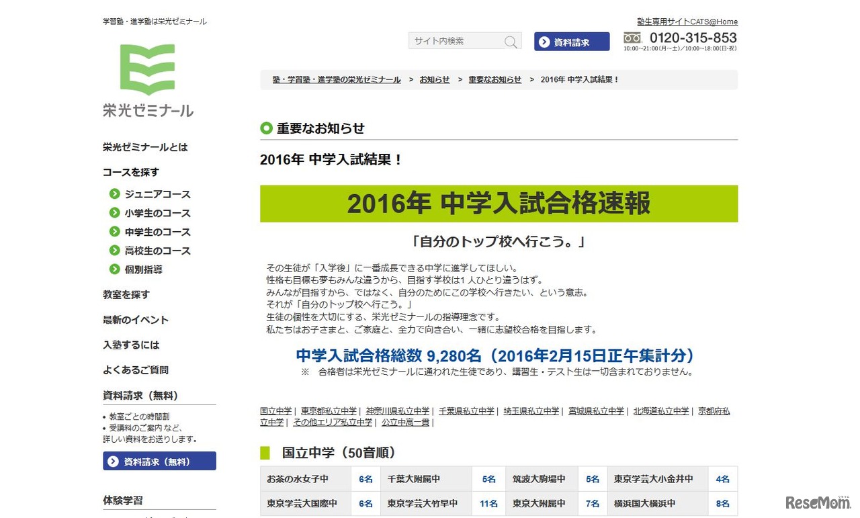Image resolution: width=860 pixels, height=518 pixels.
Task: Open 栄光ゼミナールとは menu item
Action: (145, 147)
